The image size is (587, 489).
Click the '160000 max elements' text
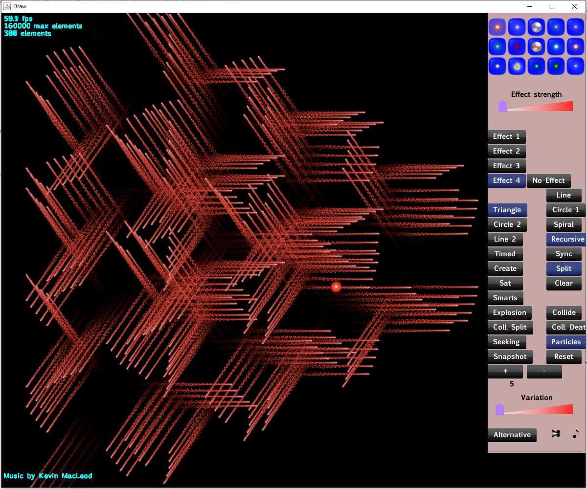pyautogui.click(x=43, y=26)
